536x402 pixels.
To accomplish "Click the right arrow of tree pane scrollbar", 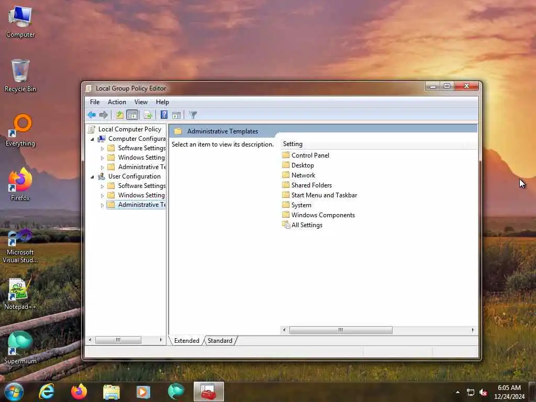I will pyautogui.click(x=161, y=340).
